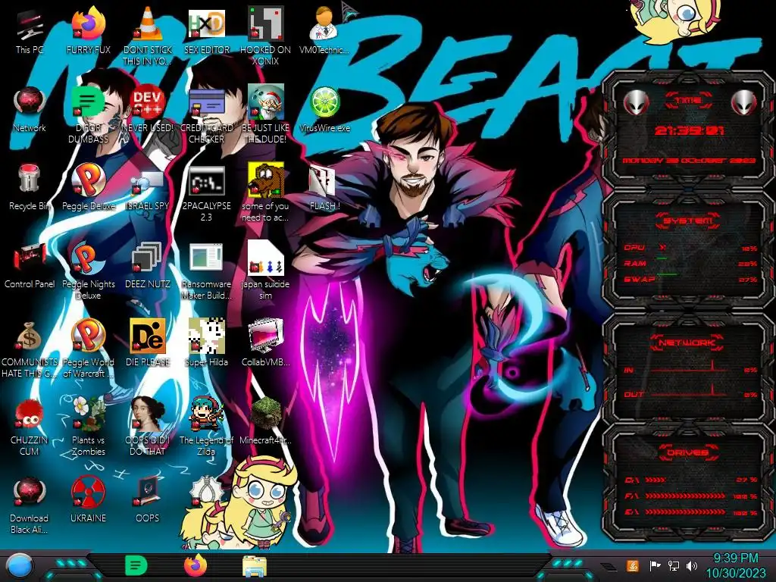Open the FLASH ! file icon
The image size is (776, 582).
coord(323,180)
